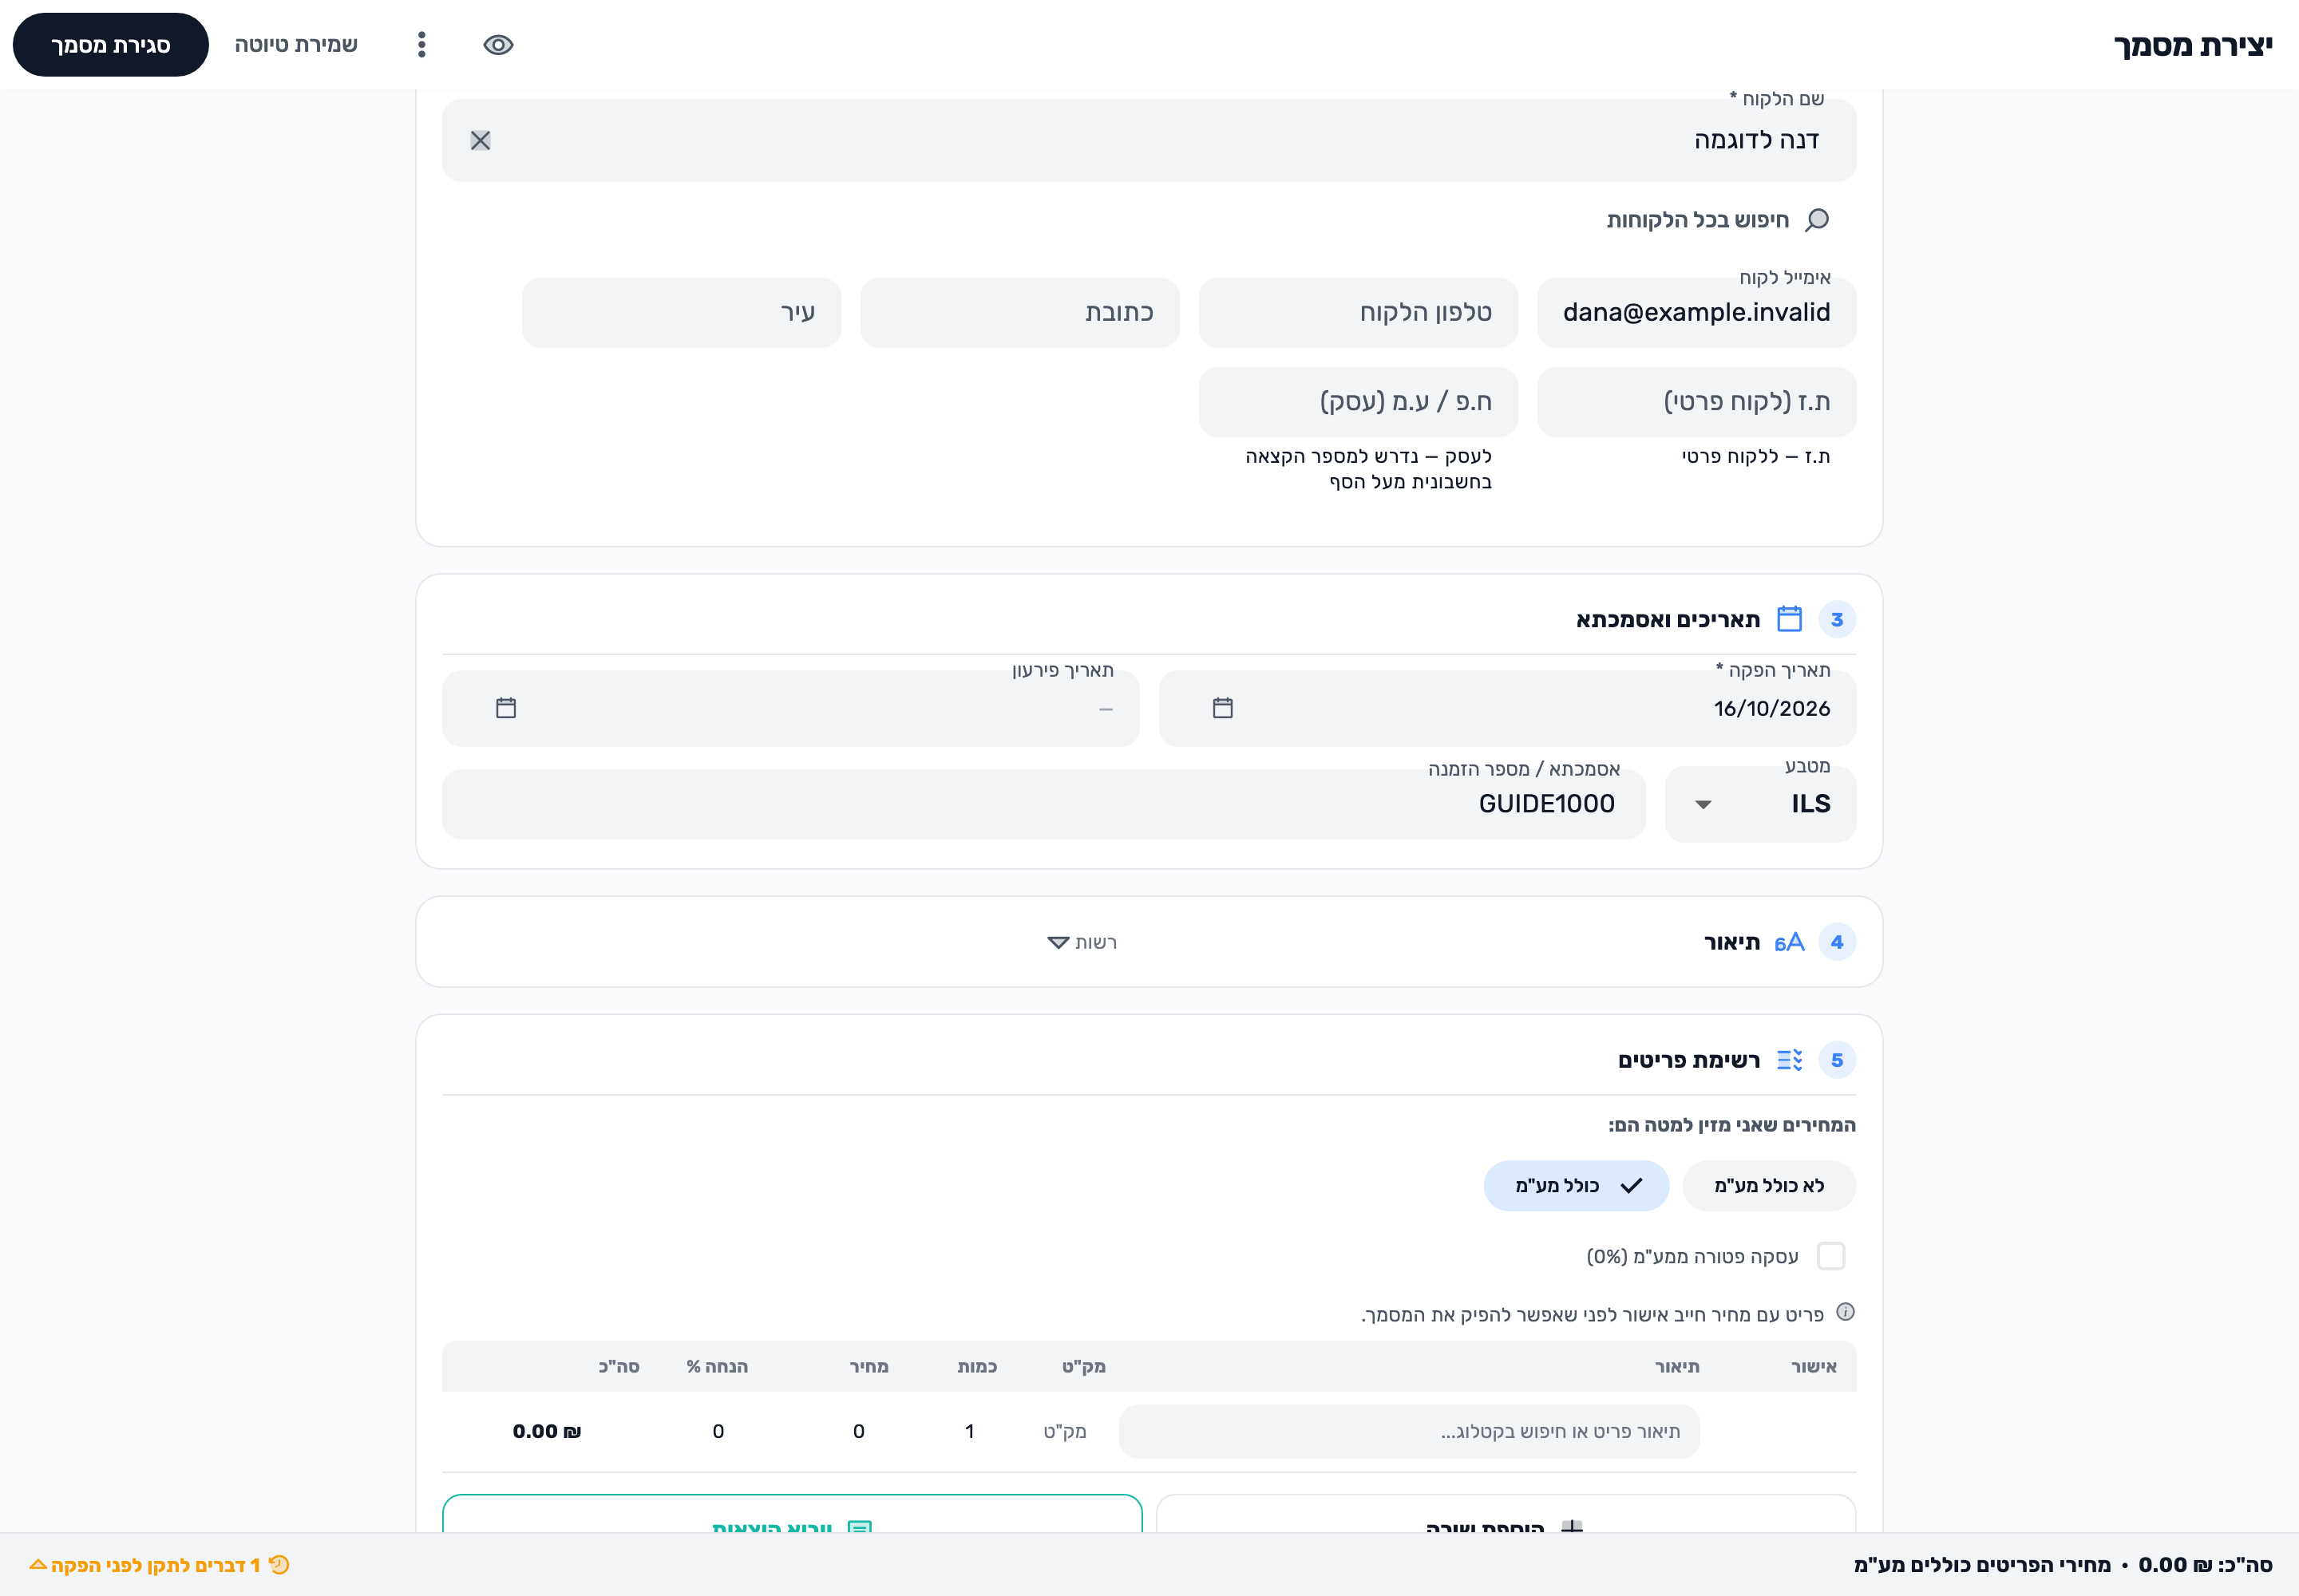Click the עיר city field
The image size is (2299, 1596).
click(x=681, y=313)
